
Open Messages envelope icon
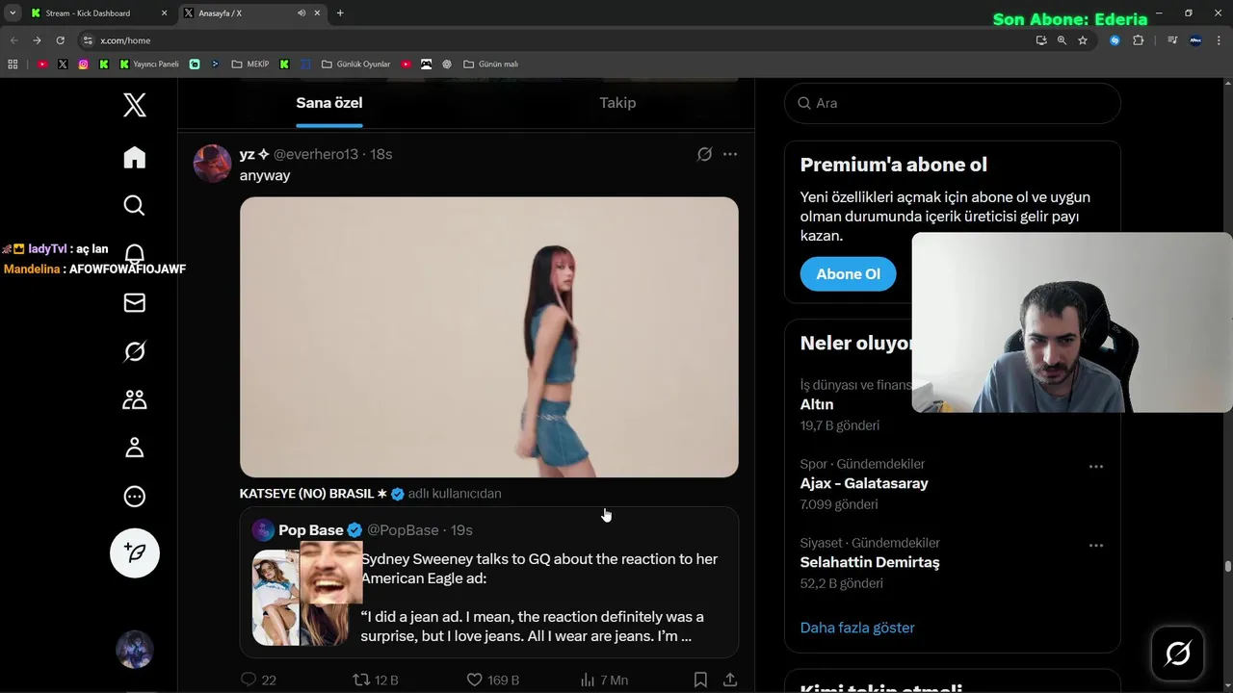[x=135, y=302]
